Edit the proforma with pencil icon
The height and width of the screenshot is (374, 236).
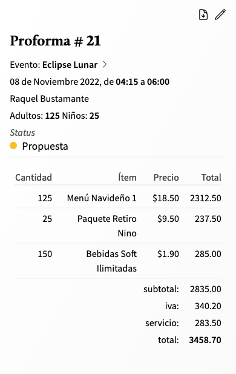(x=220, y=15)
